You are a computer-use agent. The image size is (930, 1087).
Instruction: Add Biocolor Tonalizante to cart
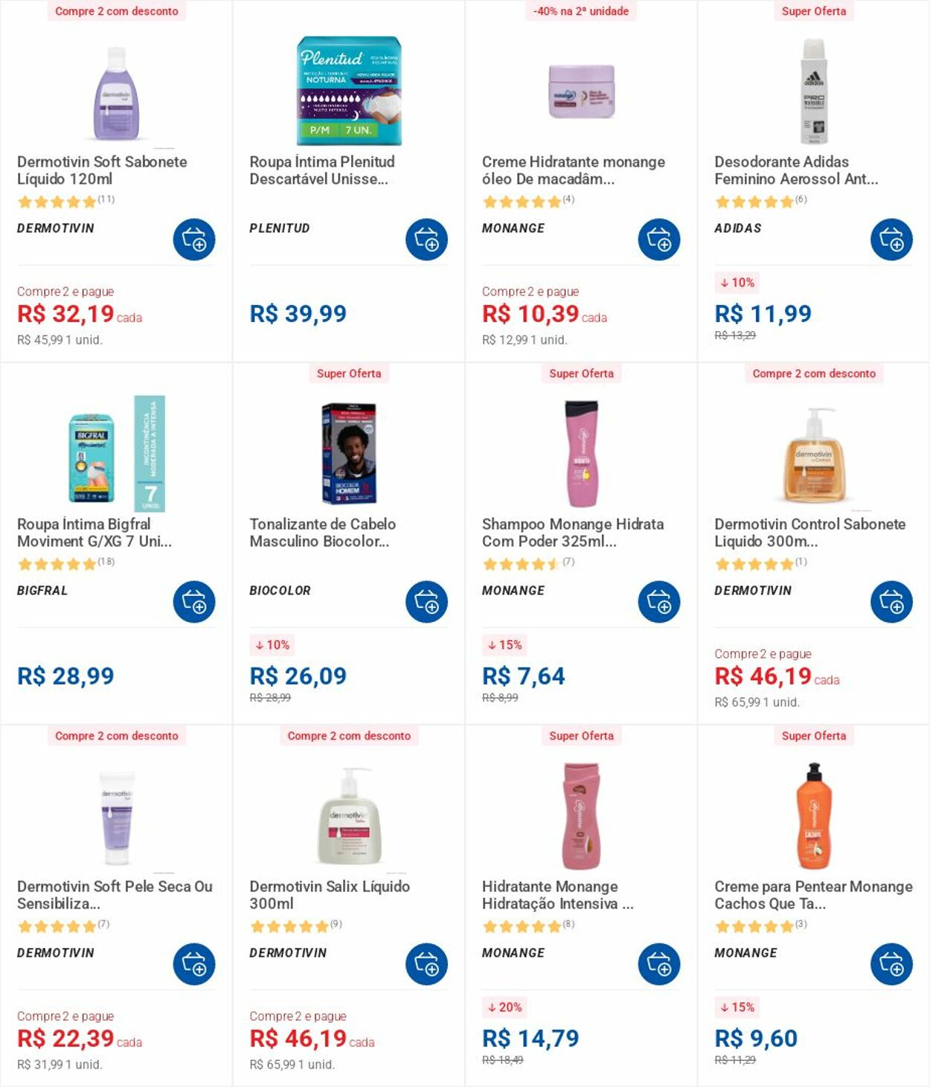(x=426, y=602)
